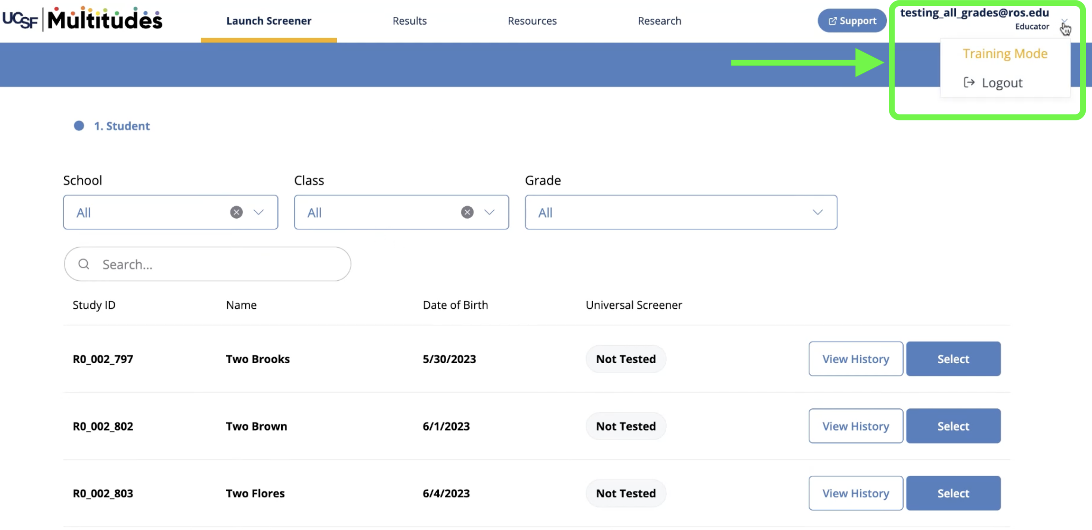Go to the Research tab
Image resolution: width=1092 pixels, height=530 pixels.
pyautogui.click(x=659, y=21)
